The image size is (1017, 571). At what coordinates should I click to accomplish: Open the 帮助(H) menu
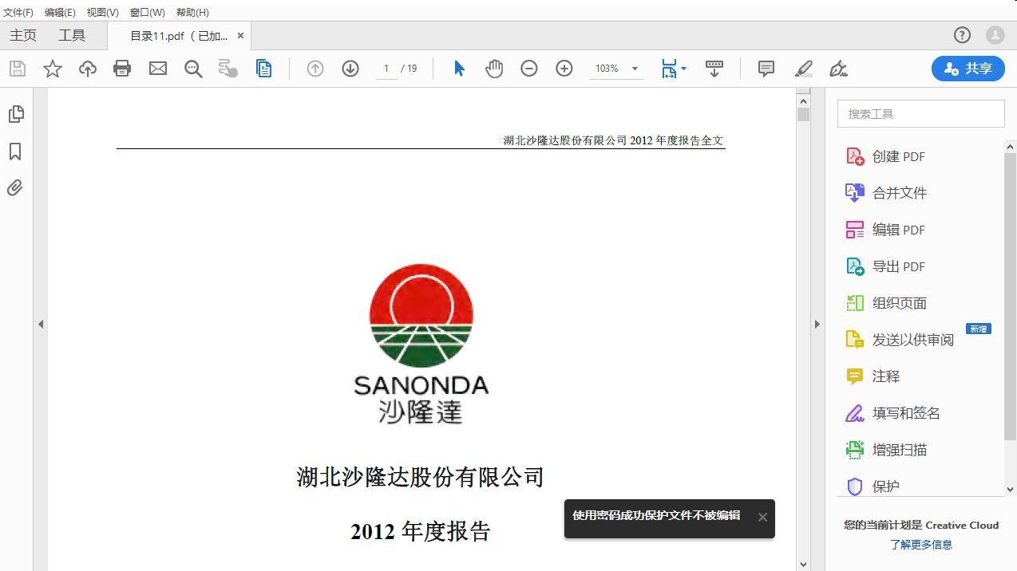(x=192, y=12)
